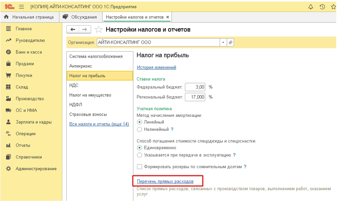Click the Обсуждения chat bubble icon
Screen dimensions: 337x204
coord(65,17)
